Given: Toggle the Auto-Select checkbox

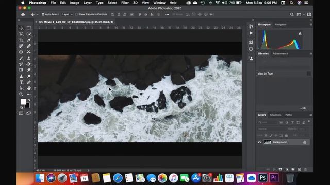Looking at the screenshot, I should coord(43,14).
